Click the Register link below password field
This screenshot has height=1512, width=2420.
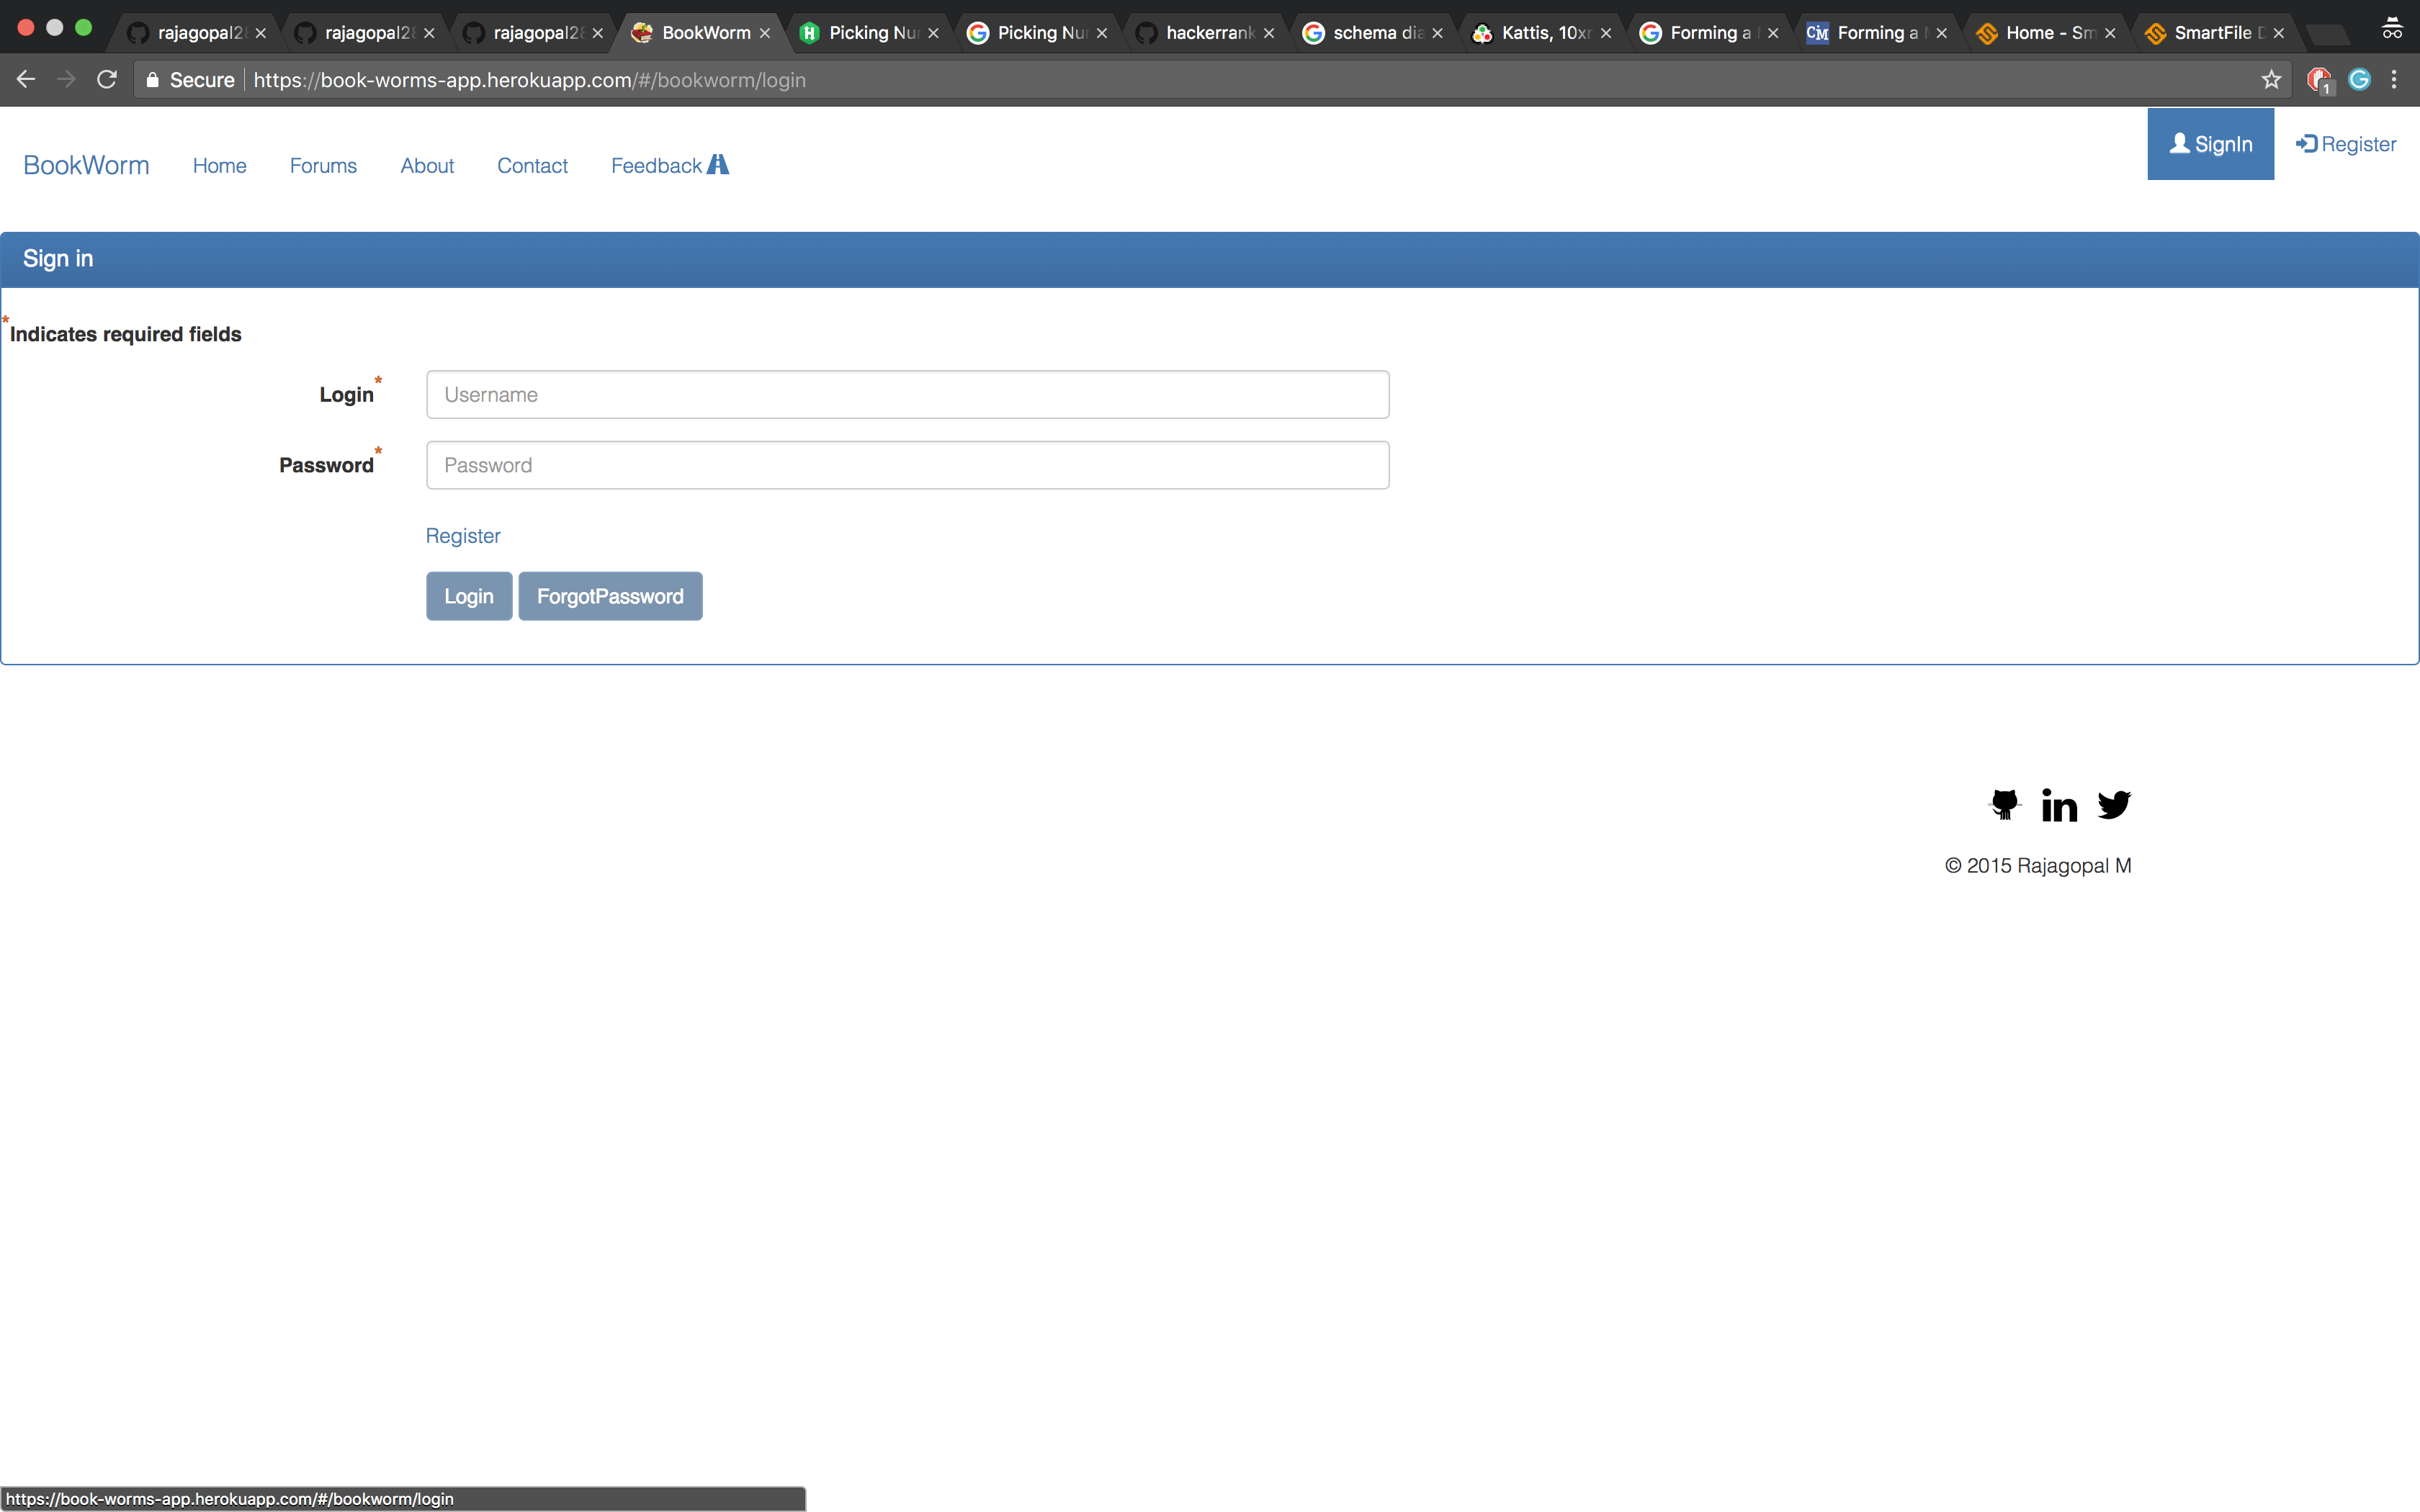pos(463,536)
